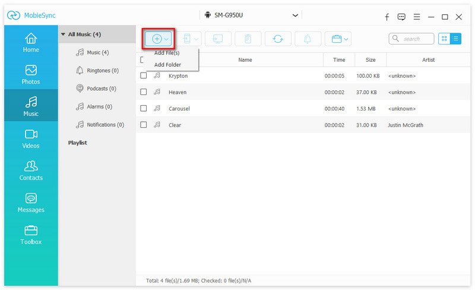Image resolution: width=475 pixels, height=290 pixels.
Task: Go to Contacts in the sidebar
Action: (31, 171)
